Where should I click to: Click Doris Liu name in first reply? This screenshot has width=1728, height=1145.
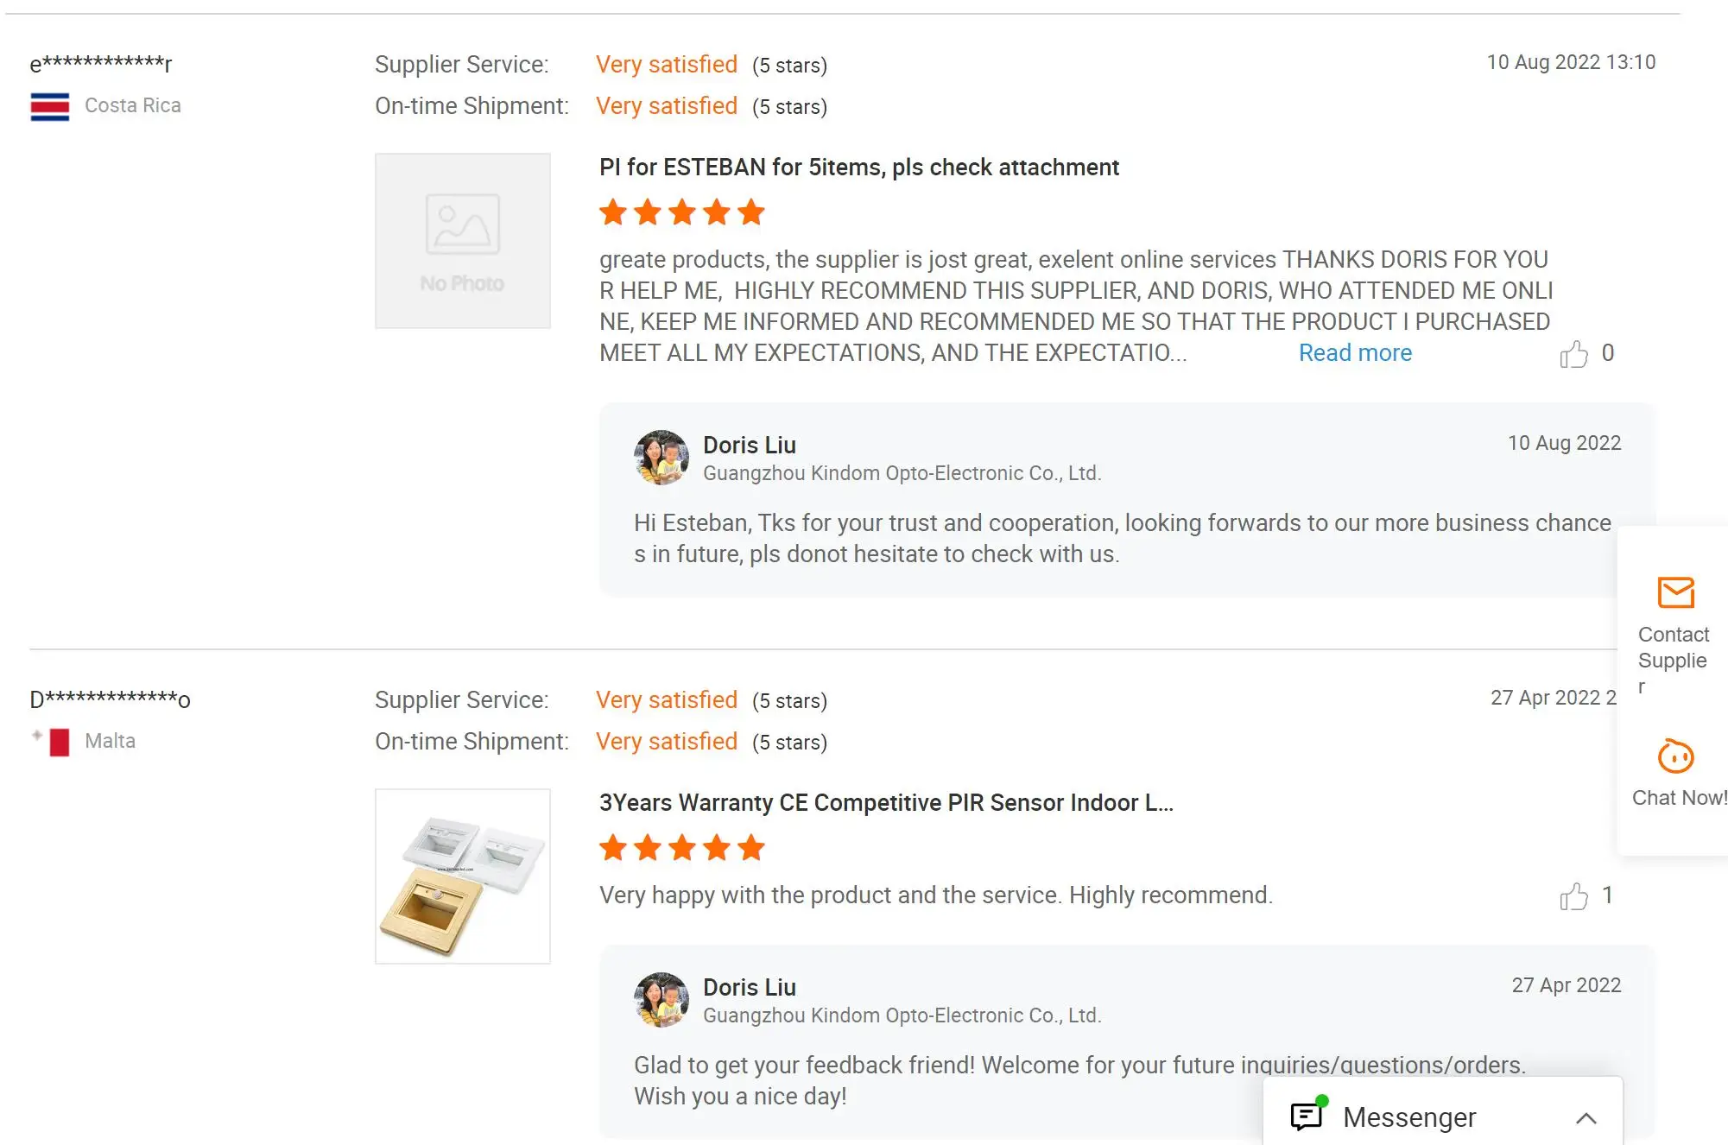tap(750, 446)
